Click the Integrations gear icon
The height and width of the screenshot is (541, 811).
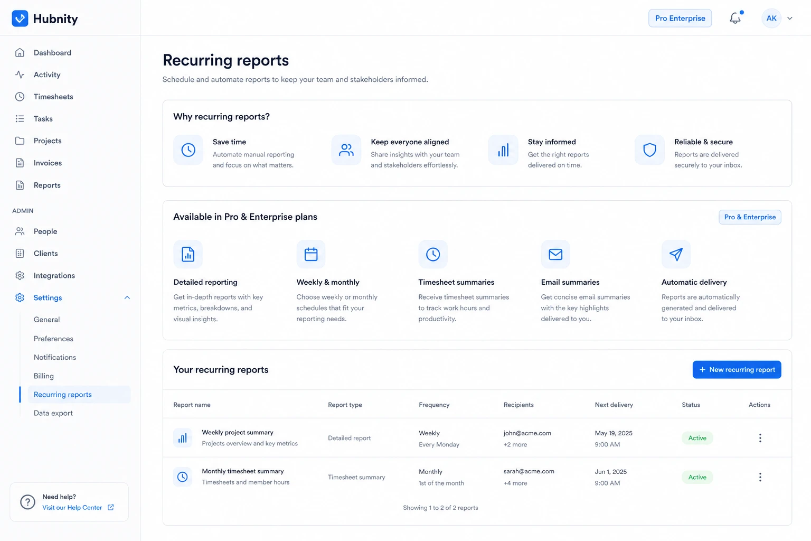coord(20,276)
